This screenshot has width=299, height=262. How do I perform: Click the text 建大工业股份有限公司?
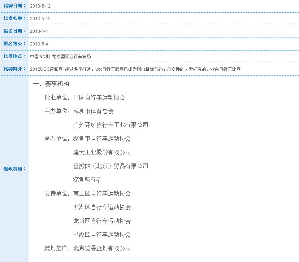pos(102,152)
